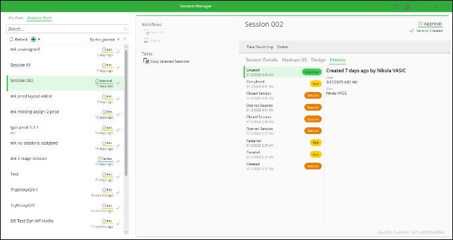Click the Refresh label
The image size is (453, 240).
(x=21, y=39)
